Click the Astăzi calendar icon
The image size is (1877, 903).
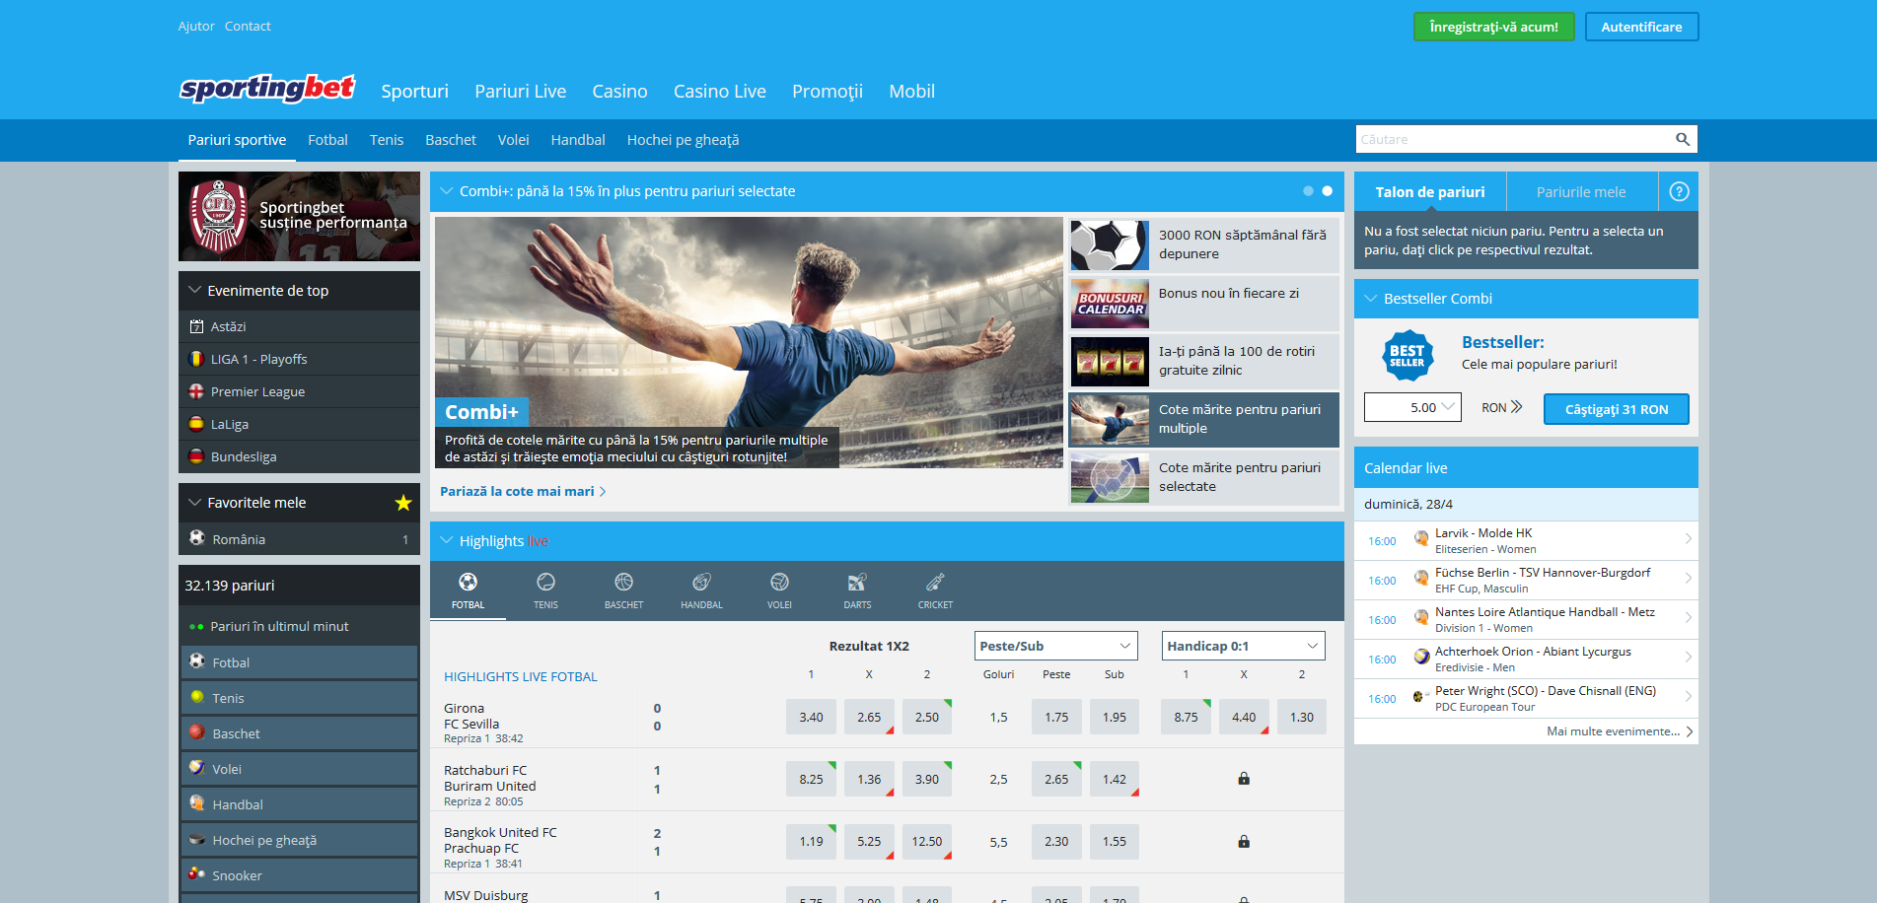click(x=196, y=326)
